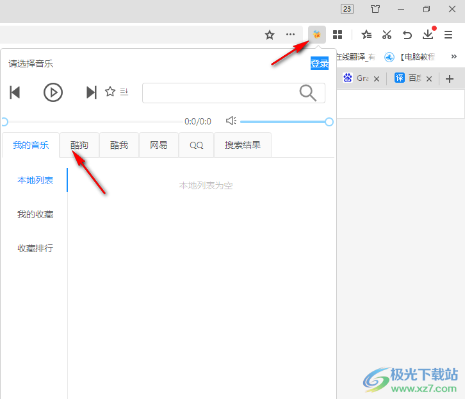465x399 pixels.
Task: Click the 0:0/0:0 time display
Action: pyautogui.click(x=198, y=121)
